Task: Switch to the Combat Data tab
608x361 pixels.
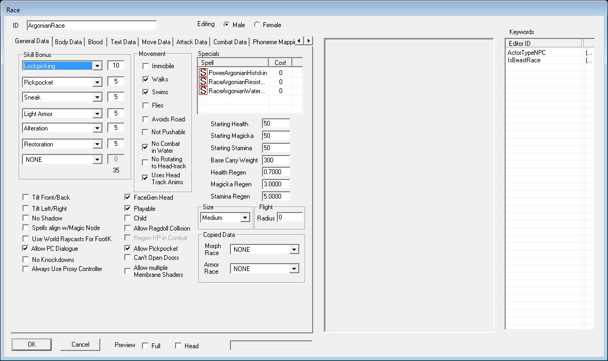Action: point(230,42)
